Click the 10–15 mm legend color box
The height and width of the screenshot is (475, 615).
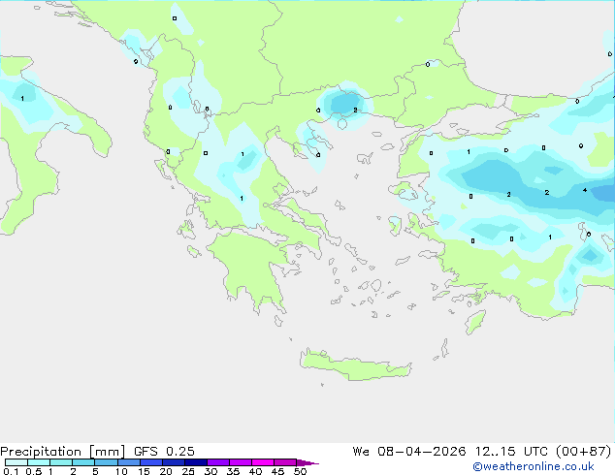[x=128, y=462]
